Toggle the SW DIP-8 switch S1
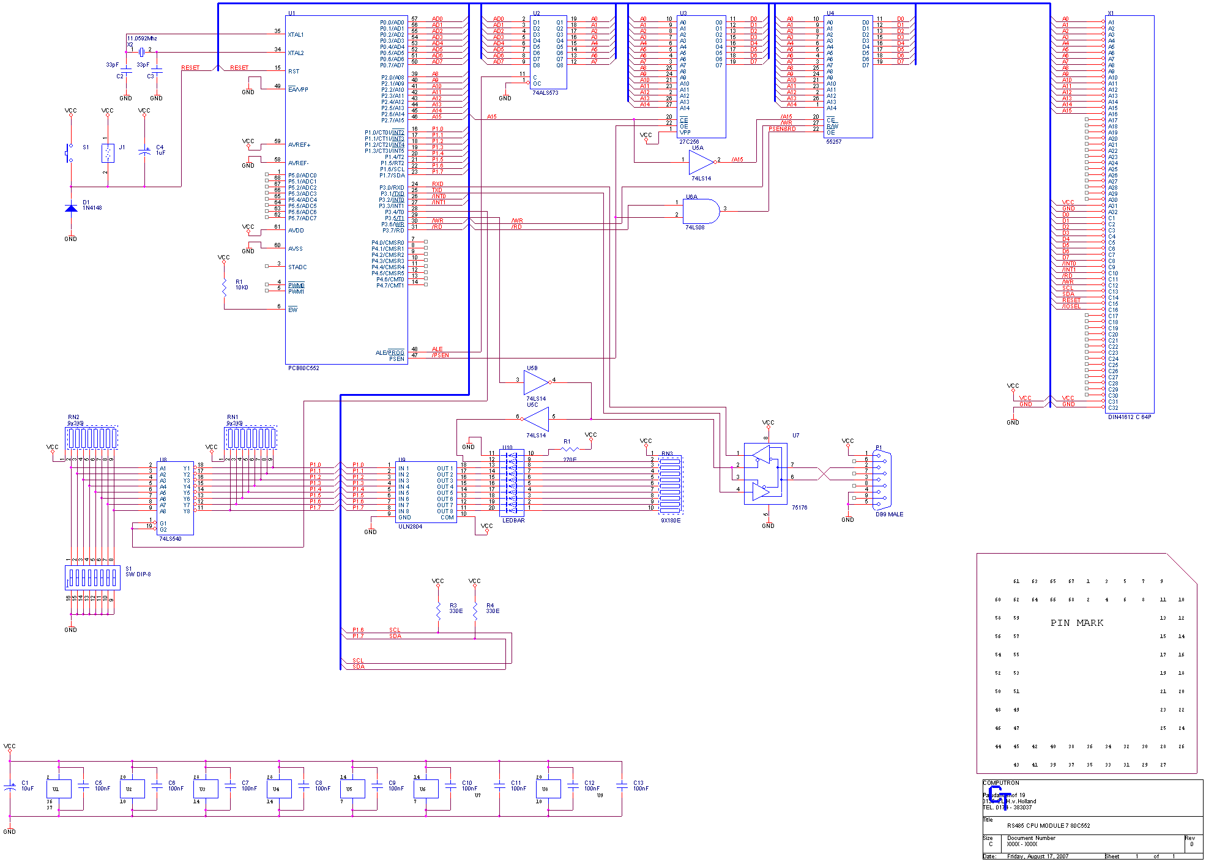This screenshot has width=1206, height=862. (x=92, y=576)
